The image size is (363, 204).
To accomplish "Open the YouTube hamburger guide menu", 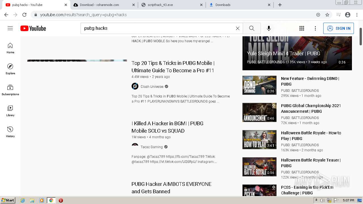I will tap(10, 28).
